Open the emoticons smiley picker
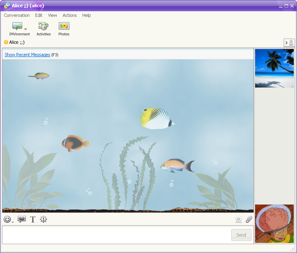 (x=7, y=219)
